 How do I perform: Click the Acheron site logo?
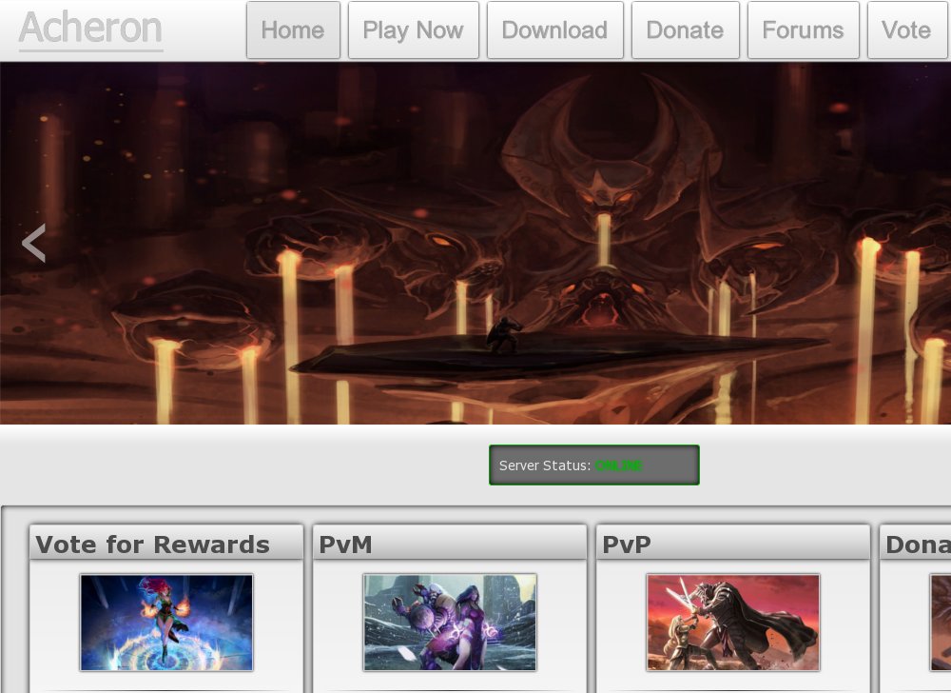[x=90, y=29]
